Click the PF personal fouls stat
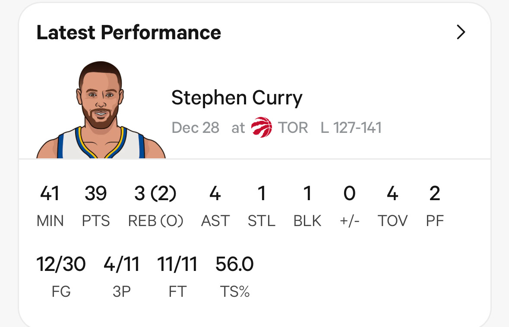Screen dimensions: 509x327 [435, 206]
